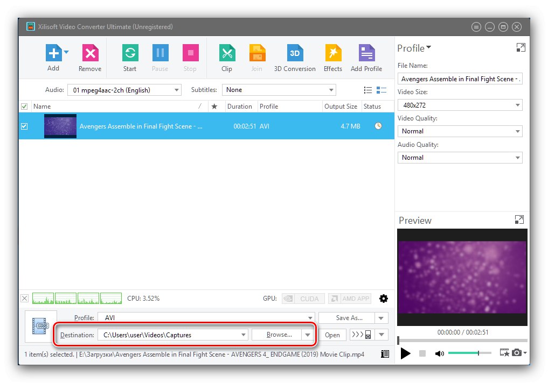Mute preview with speaker icon
The height and width of the screenshot is (383, 548).
click(x=439, y=353)
